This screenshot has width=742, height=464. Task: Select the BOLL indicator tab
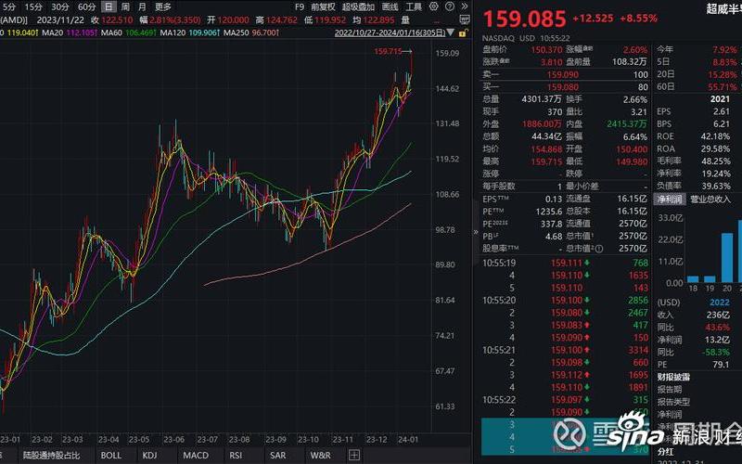click(x=110, y=456)
